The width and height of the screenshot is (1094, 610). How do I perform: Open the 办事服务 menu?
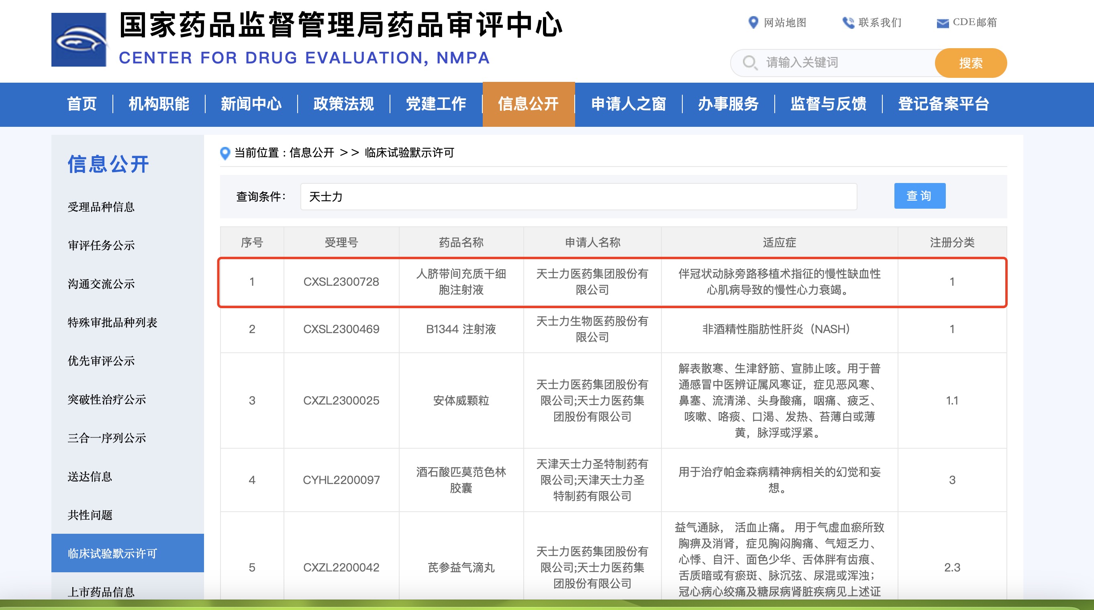click(729, 104)
